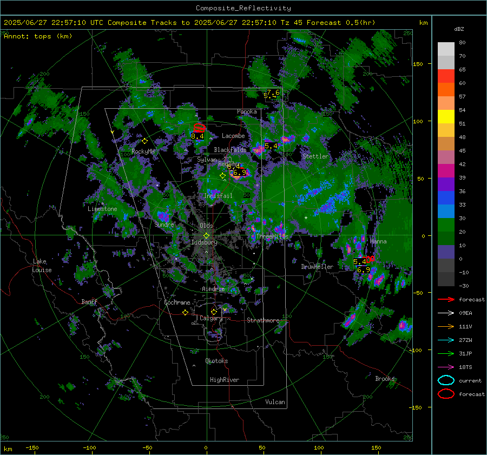This screenshot has width=487, height=455.
Task: Click the Calgary city label
Action: [211, 318]
